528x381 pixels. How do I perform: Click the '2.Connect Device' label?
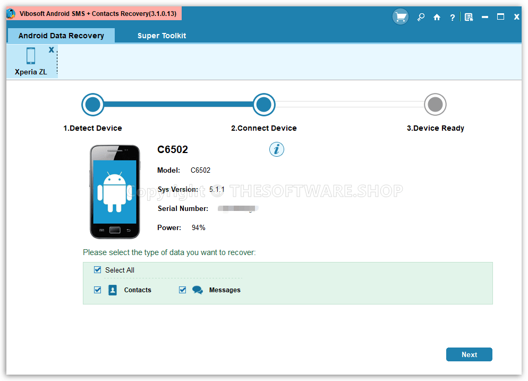pos(263,128)
